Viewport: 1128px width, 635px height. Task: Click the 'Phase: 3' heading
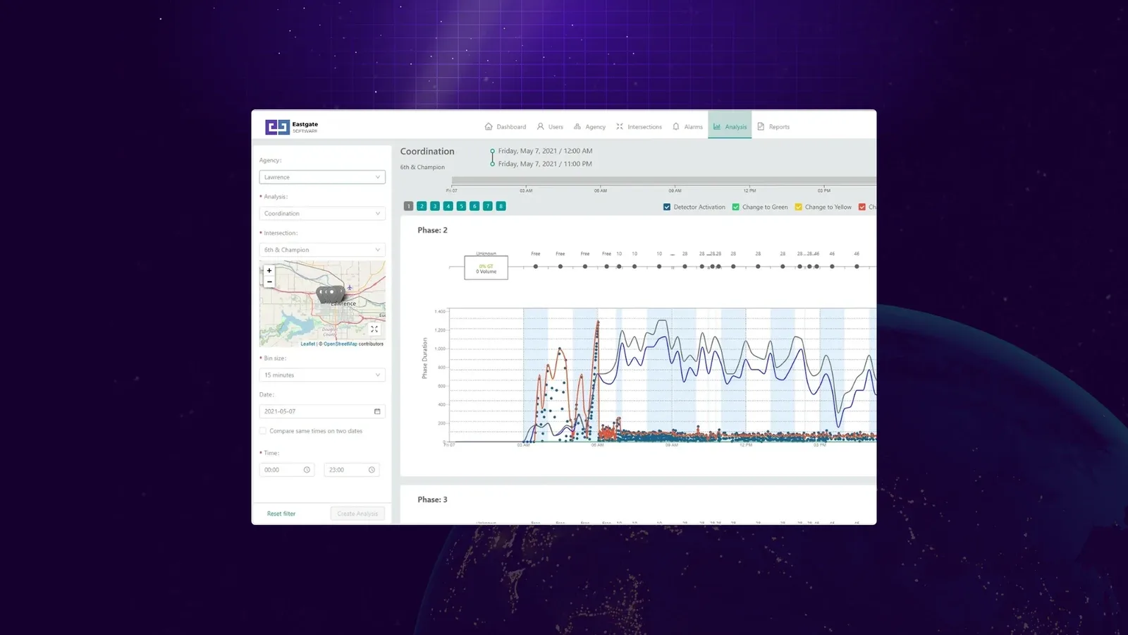(x=432, y=500)
